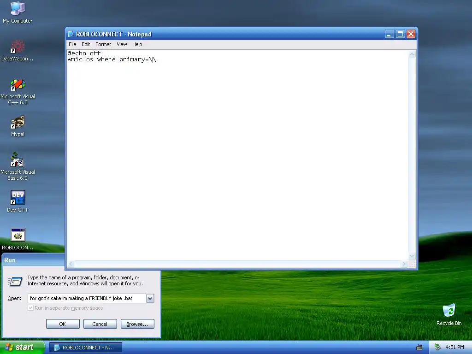Open the View menu in Notepad

click(x=122, y=44)
